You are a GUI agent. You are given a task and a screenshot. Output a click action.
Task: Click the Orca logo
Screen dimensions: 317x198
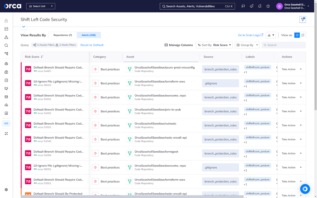click(13, 6)
